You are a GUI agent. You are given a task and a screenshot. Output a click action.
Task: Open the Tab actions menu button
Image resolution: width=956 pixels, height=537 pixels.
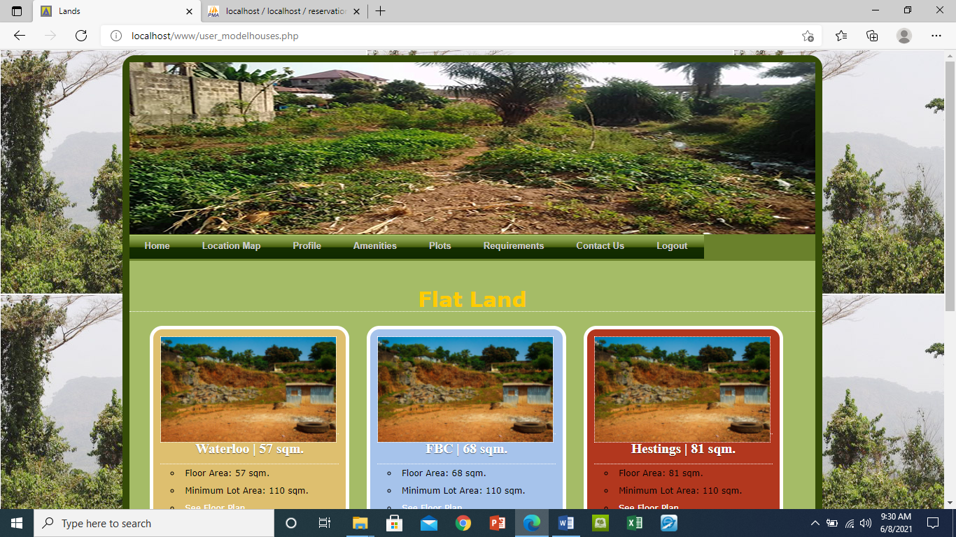(x=17, y=11)
